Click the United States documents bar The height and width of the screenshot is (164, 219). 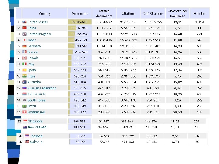click(x=80, y=22)
